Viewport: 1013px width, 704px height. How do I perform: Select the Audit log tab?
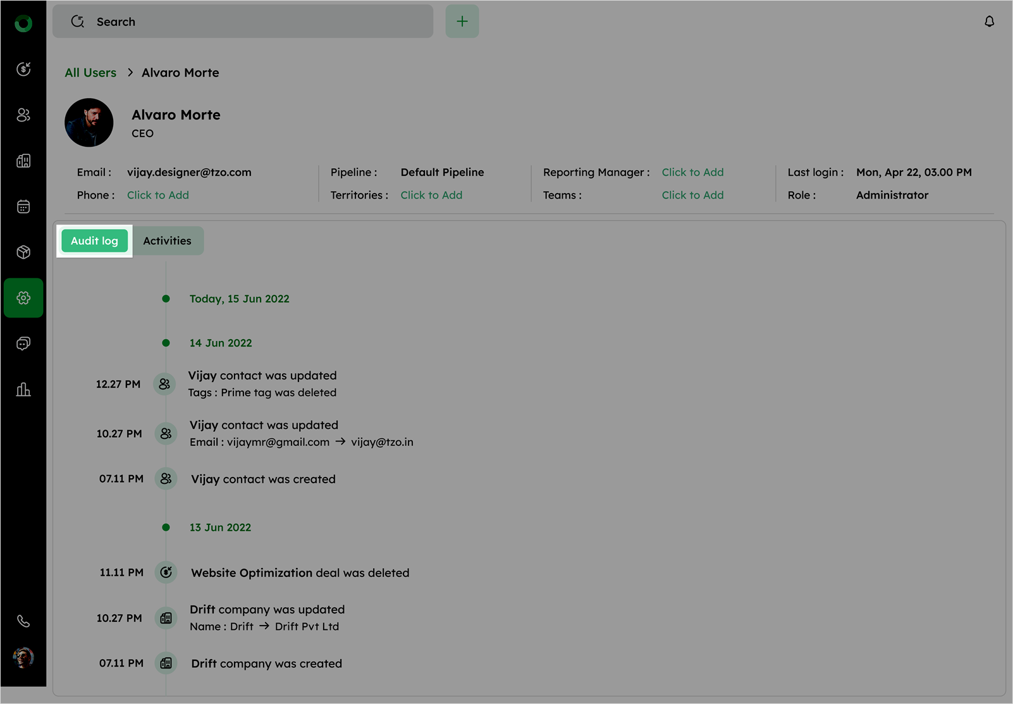[x=94, y=241]
